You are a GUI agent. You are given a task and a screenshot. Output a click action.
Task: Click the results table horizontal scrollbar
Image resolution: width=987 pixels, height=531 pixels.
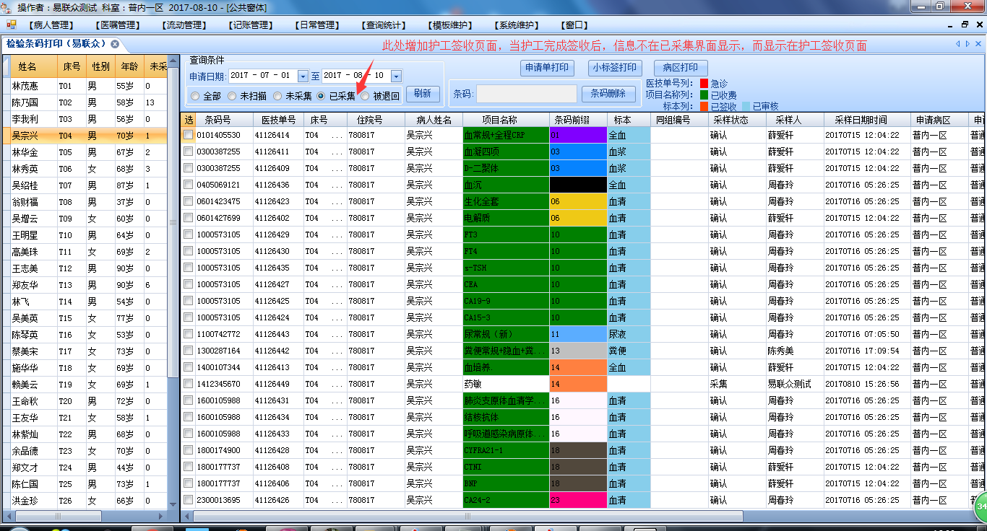click(x=468, y=517)
